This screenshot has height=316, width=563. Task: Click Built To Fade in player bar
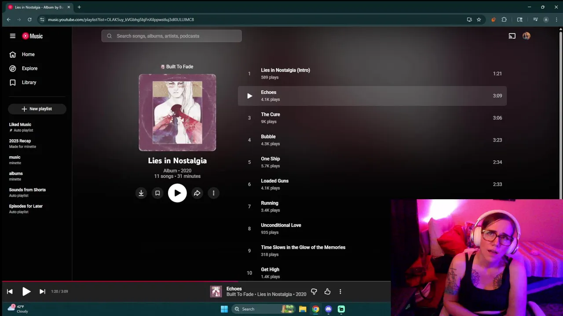[240, 294]
